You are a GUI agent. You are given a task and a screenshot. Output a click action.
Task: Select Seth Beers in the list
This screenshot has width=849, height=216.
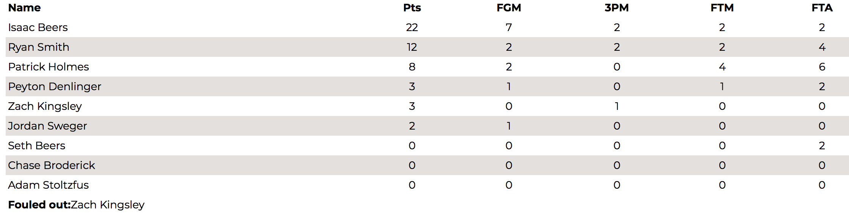tap(37, 146)
